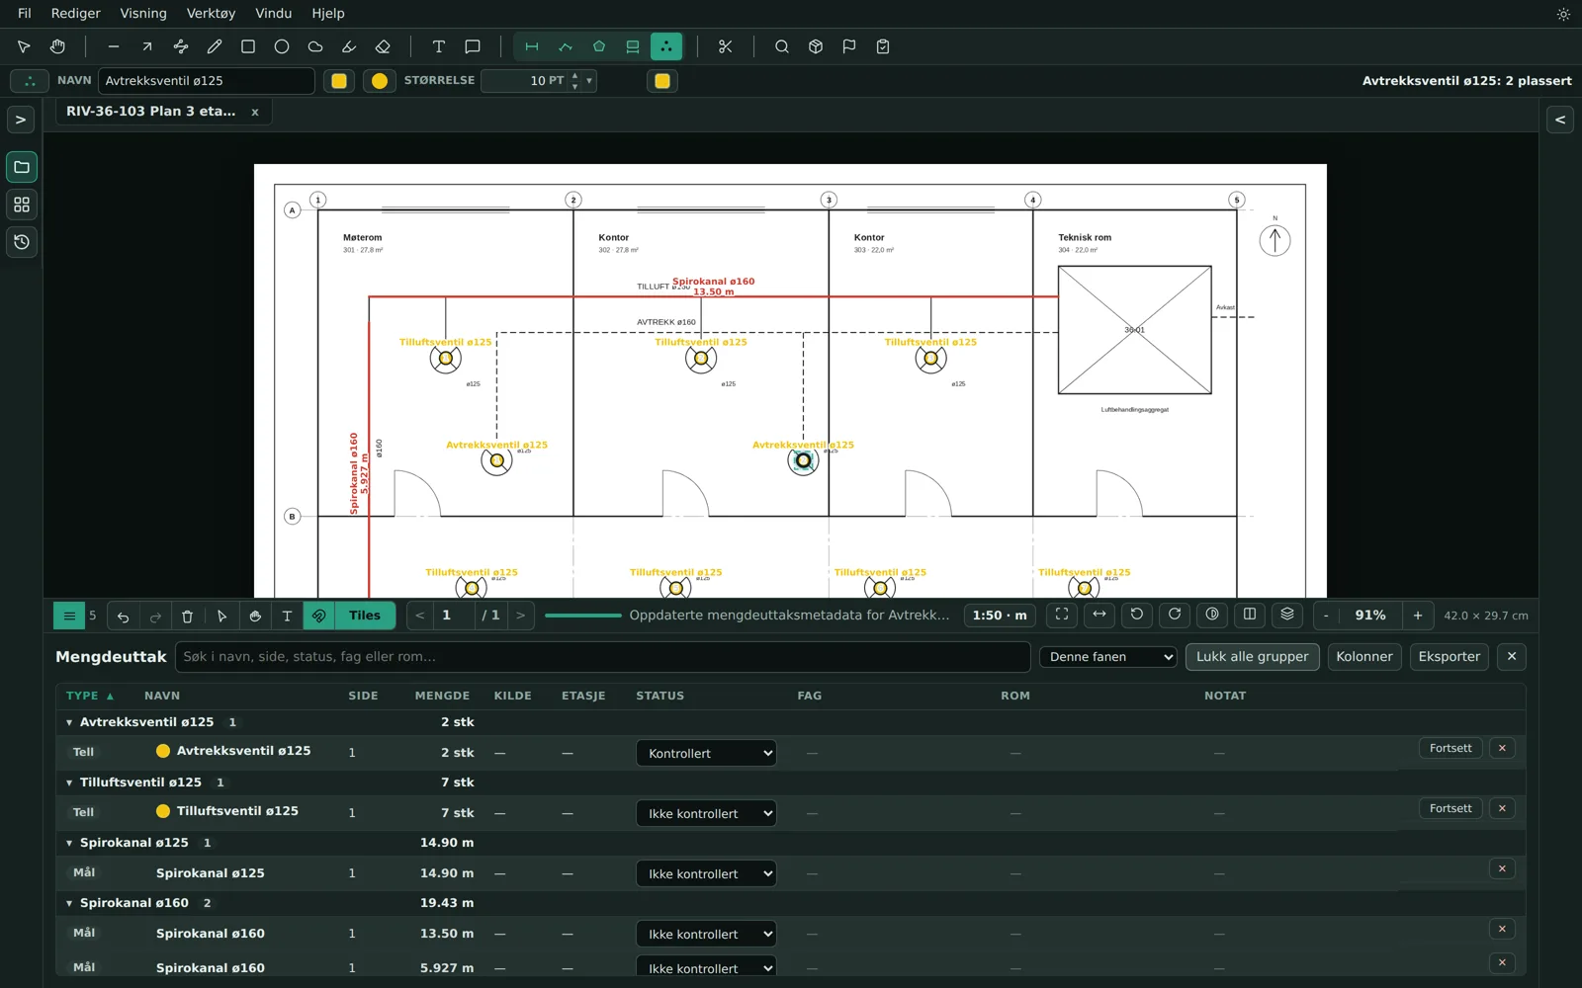1582x988 pixels.
Task: Select the text tool in top toolbar
Action: tap(439, 46)
